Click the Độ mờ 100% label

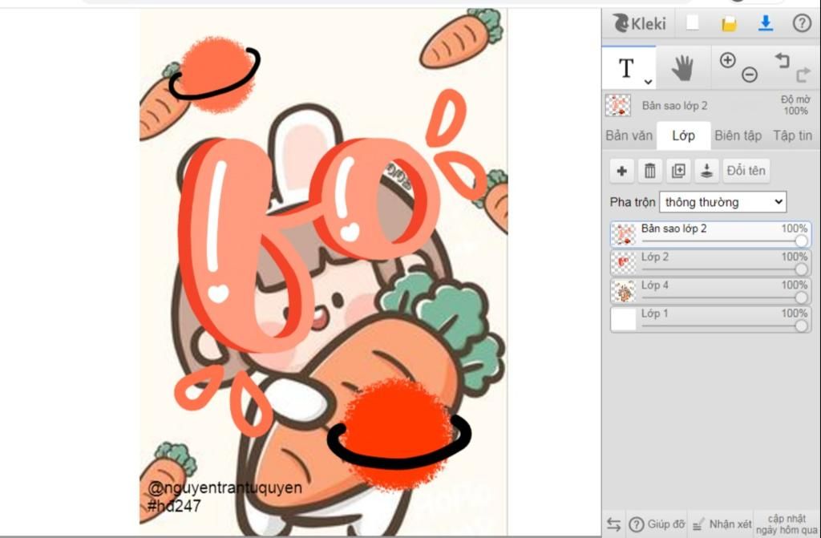795,105
